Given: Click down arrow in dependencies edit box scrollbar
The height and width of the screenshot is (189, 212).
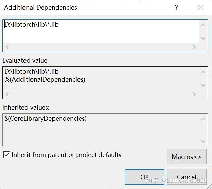Looking at the screenshot, I should [203, 38].
